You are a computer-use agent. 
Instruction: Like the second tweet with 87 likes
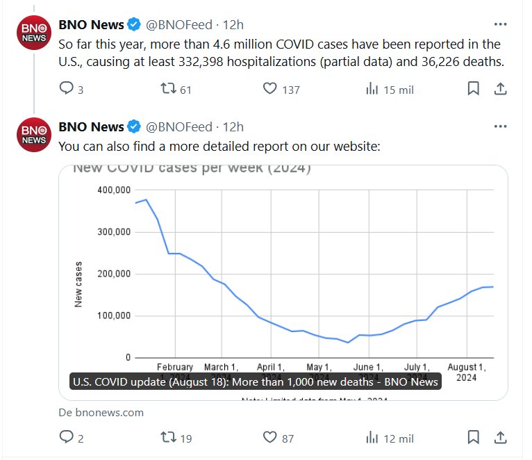(x=269, y=438)
